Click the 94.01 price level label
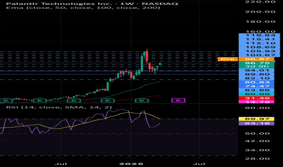Screen dimensions: 283x167 pos(256,70)
